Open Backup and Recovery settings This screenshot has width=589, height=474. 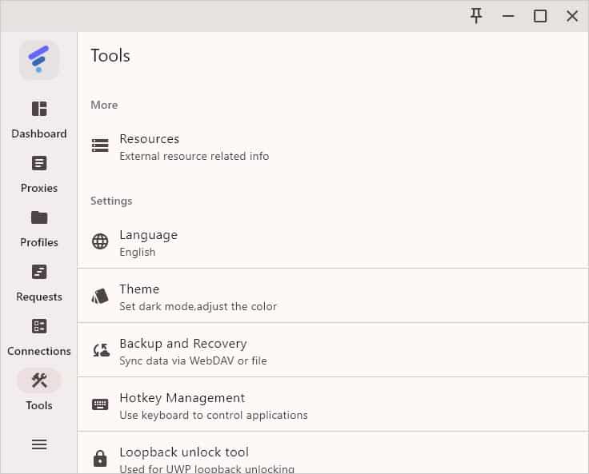333,350
